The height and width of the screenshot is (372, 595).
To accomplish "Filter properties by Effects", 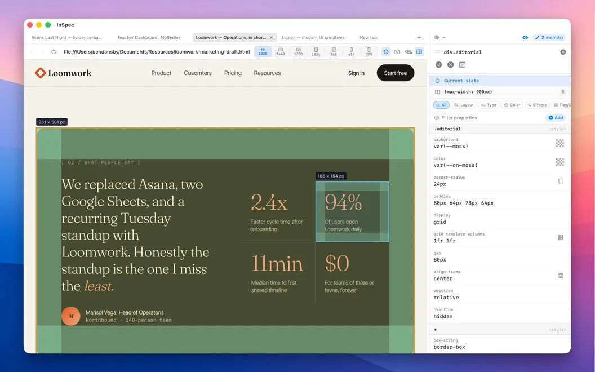I will pyautogui.click(x=538, y=105).
